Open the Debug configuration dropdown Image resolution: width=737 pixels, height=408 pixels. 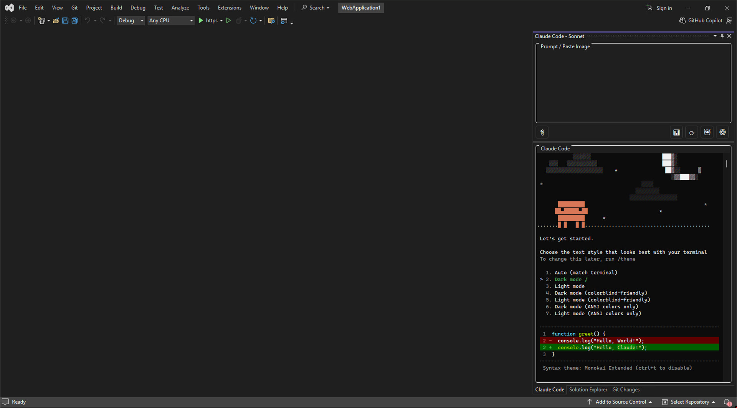131,21
